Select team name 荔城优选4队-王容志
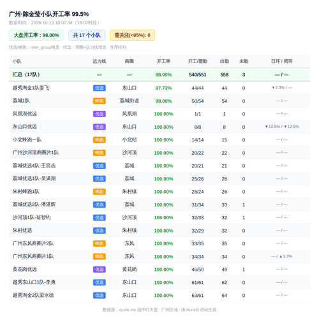Screen dimensions: 319x323 (34, 166)
